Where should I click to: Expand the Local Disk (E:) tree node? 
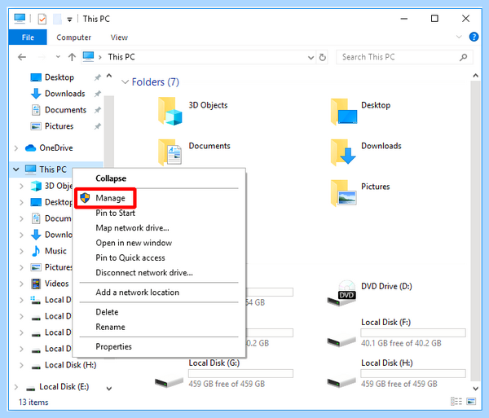[16, 386]
